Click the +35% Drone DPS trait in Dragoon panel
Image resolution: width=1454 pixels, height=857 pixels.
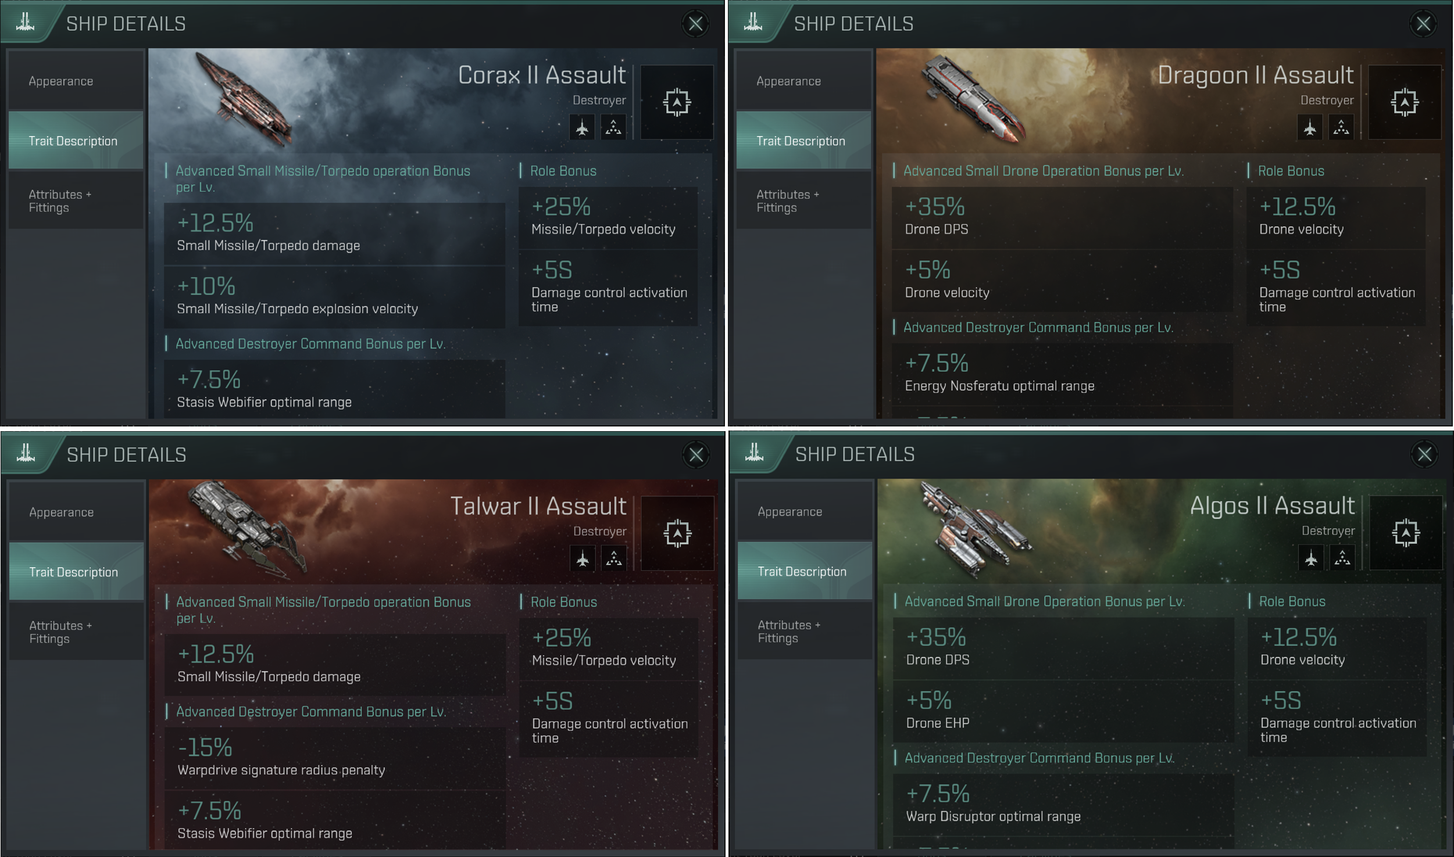[x=1062, y=218]
